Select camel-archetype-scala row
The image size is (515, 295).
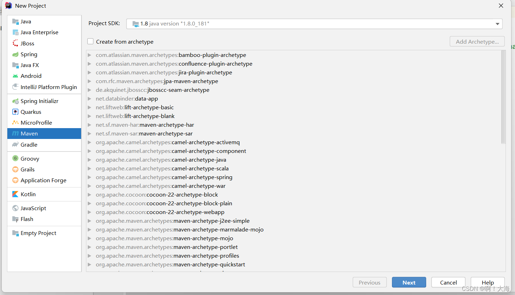tap(294, 169)
